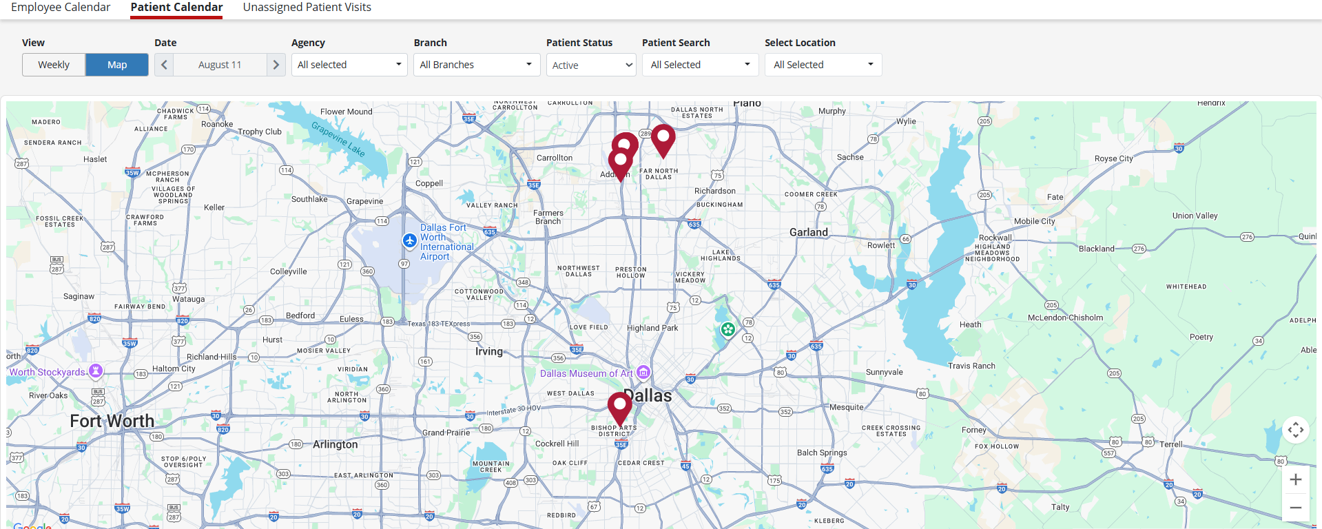Zoom in the map with plus
The height and width of the screenshot is (529, 1322).
(x=1296, y=479)
